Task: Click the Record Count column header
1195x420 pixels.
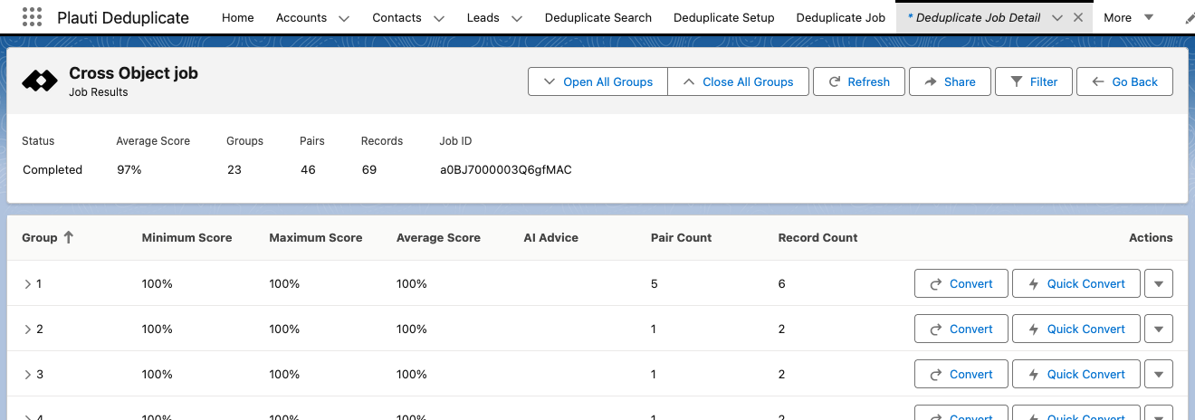Action: pyautogui.click(x=817, y=237)
